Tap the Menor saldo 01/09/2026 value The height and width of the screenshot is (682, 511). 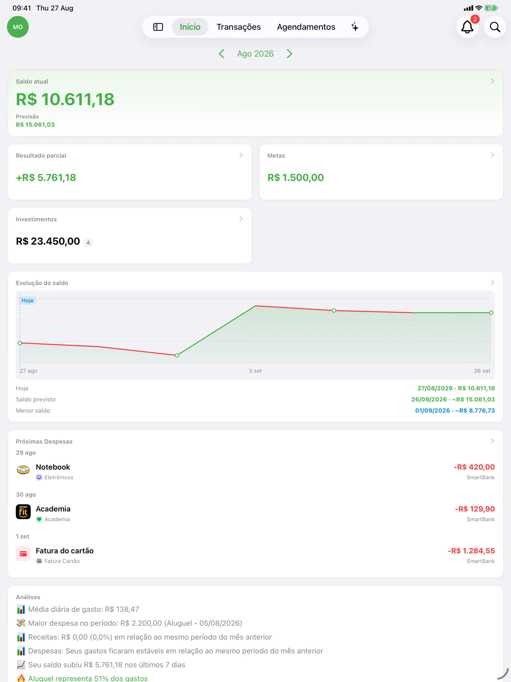[455, 411]
